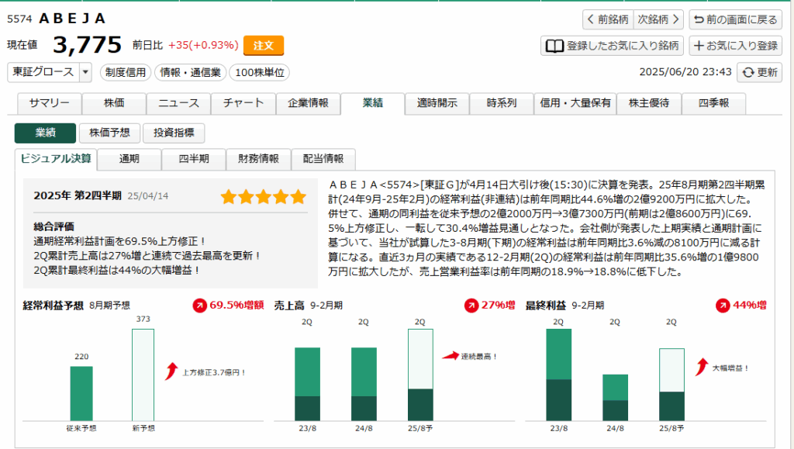Click the 総合評価 label

coord(54,226)
